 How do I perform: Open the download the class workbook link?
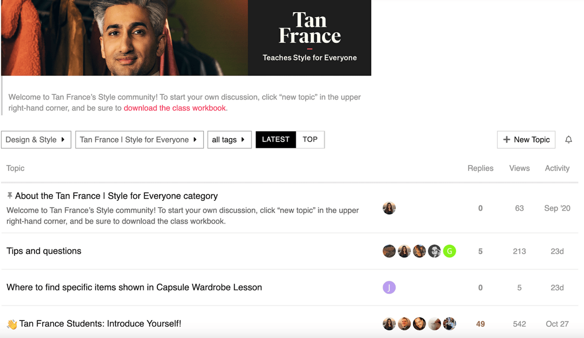175,108
